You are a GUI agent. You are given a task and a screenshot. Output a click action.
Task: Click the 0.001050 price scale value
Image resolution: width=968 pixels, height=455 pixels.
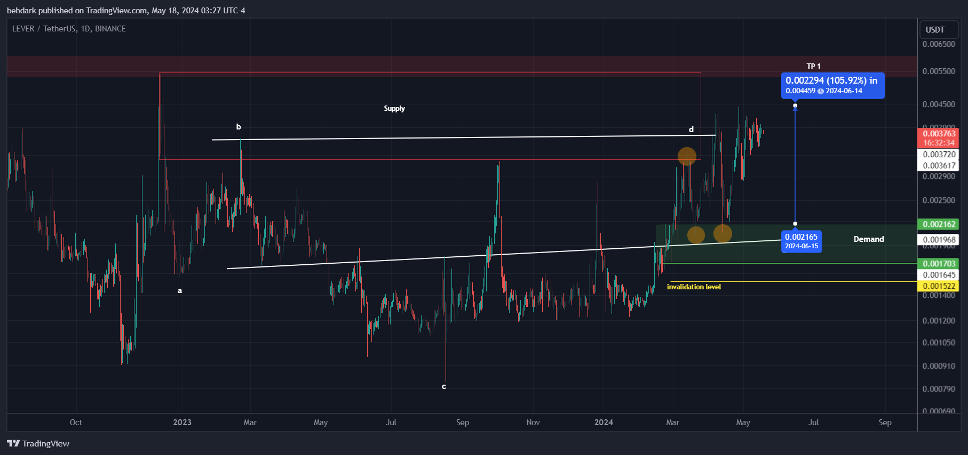pos(939,343)
